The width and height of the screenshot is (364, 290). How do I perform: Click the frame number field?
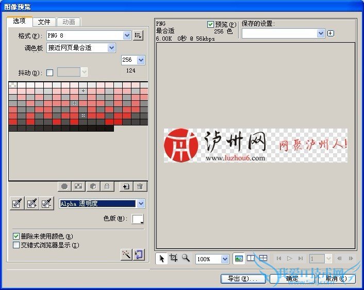(x=317, y=259)
